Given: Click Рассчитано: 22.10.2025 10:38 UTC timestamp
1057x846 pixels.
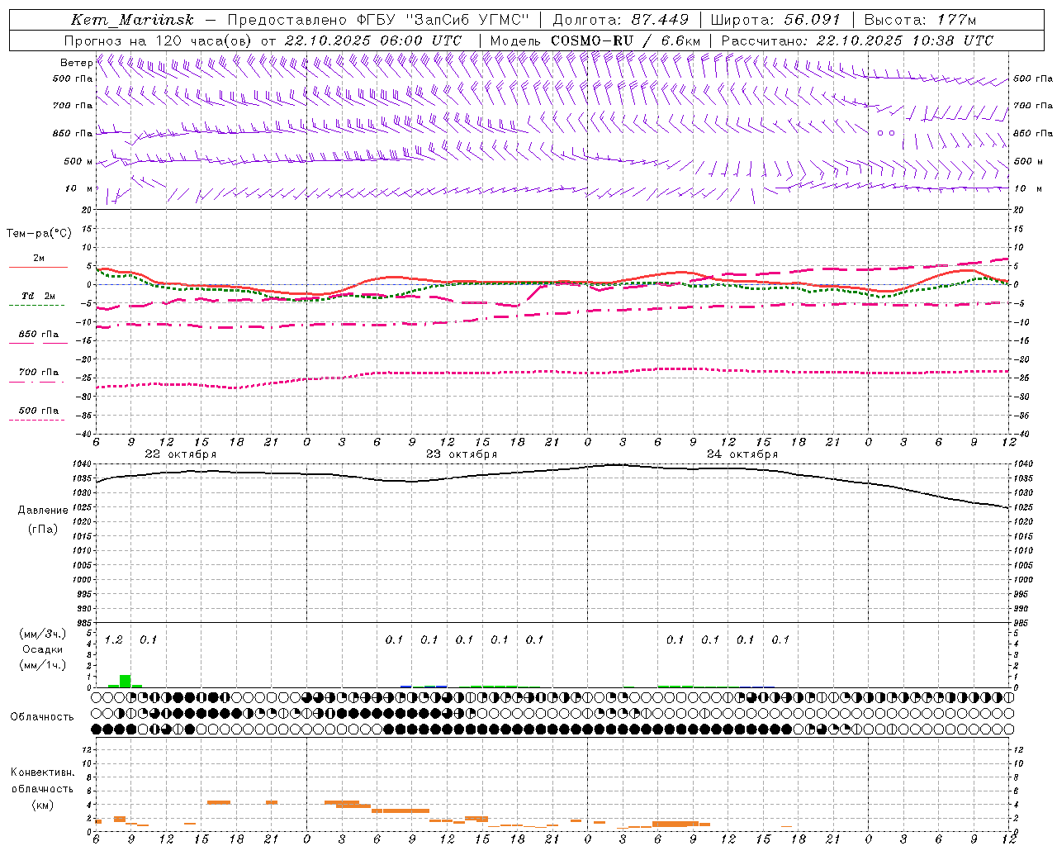Looking at the screenshot, I should point(857,40).
